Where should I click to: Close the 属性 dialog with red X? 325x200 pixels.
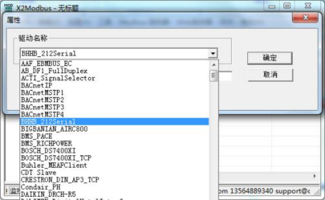[305, 17]
